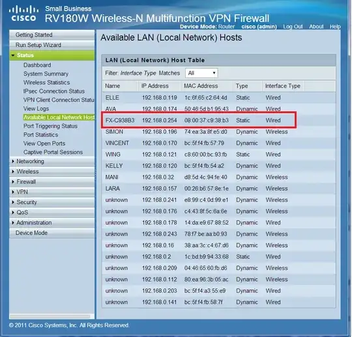
Task: Click MAC address 08:00:37:c9:38:b3
Action: (207, 120)
